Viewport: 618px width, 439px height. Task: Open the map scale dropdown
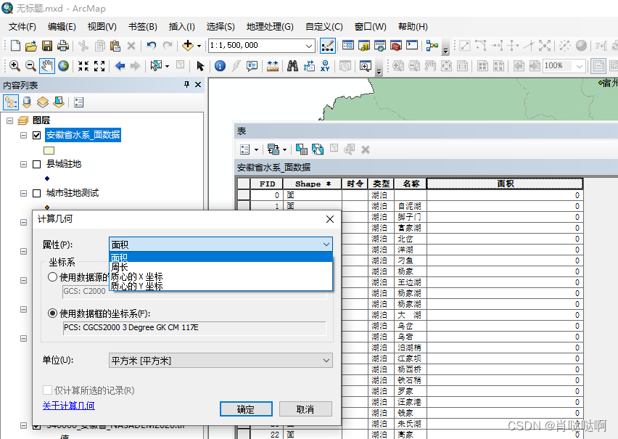(309, 46)
